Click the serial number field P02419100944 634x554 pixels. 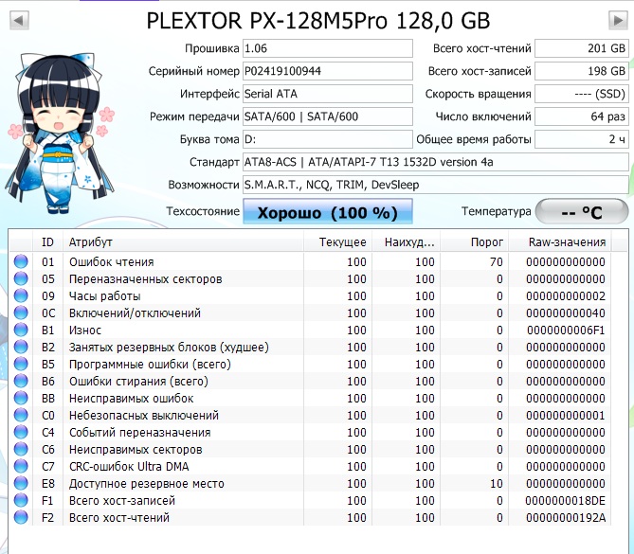click(x=328, y=71)
